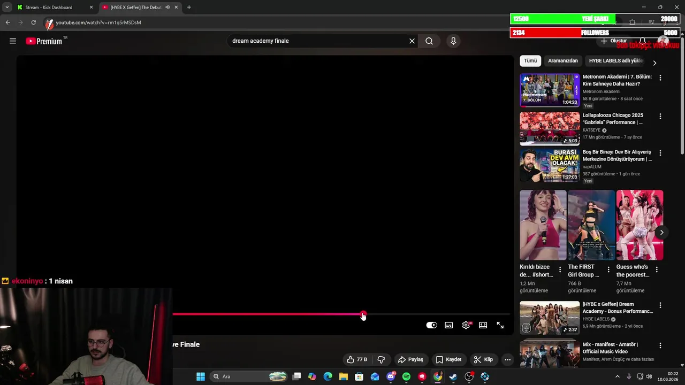
Task: Show next shorts with right arrow
Action: (x=661, y=233)
